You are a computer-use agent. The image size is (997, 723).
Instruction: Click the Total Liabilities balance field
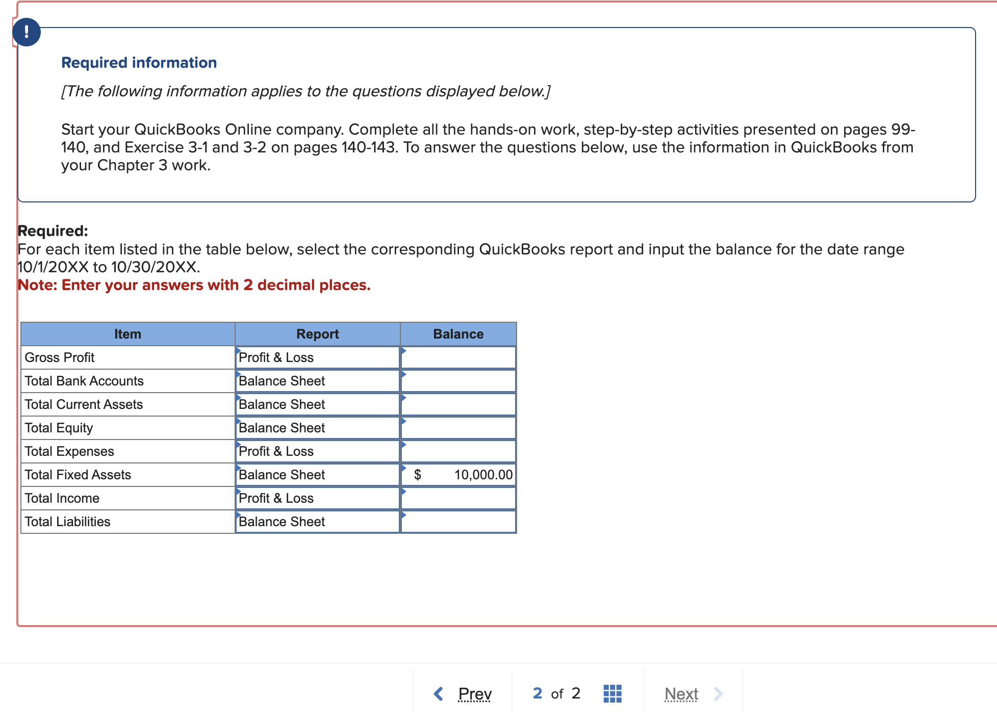click(x=458, y=522)
